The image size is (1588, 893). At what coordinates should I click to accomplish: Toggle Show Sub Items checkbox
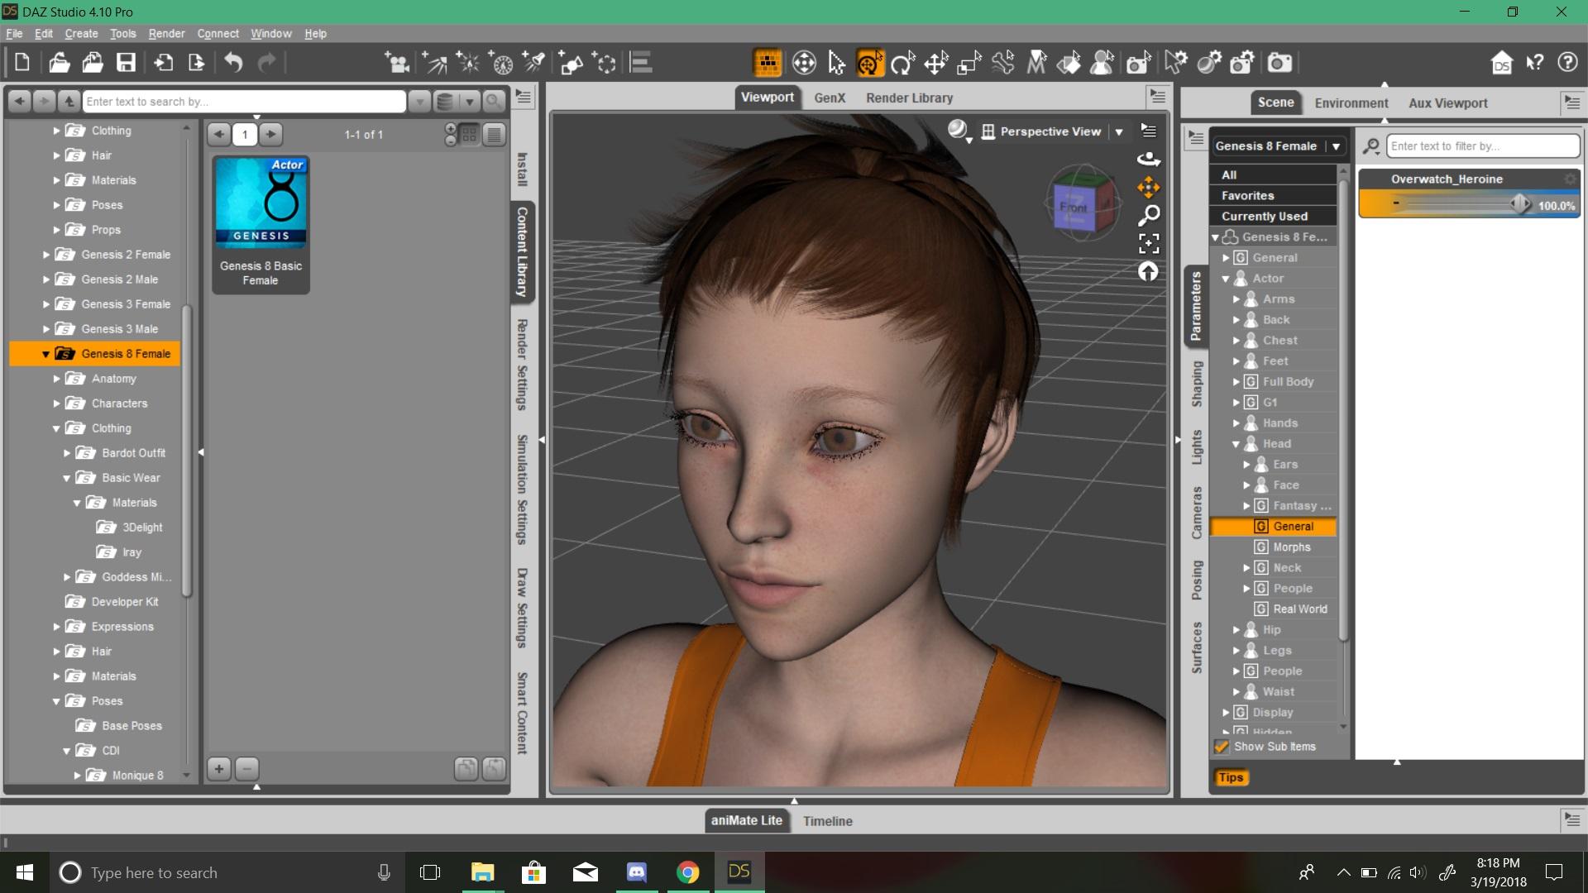point(1222,747)
